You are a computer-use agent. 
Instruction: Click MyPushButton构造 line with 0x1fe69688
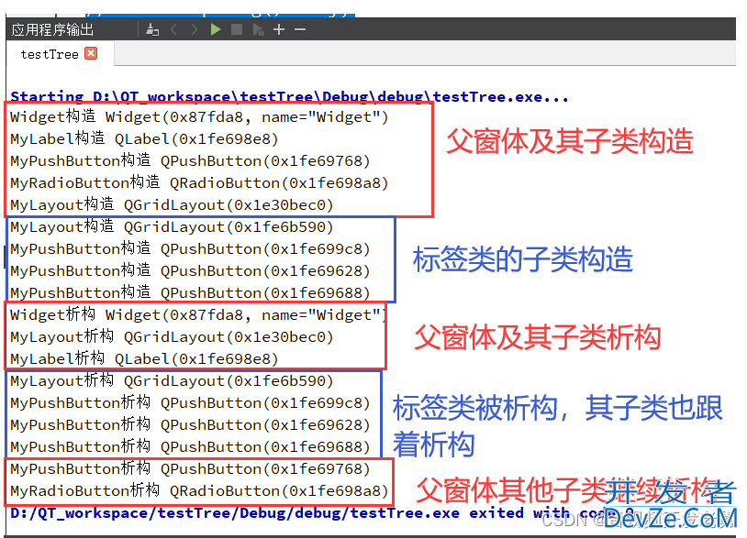click(190, 292)
